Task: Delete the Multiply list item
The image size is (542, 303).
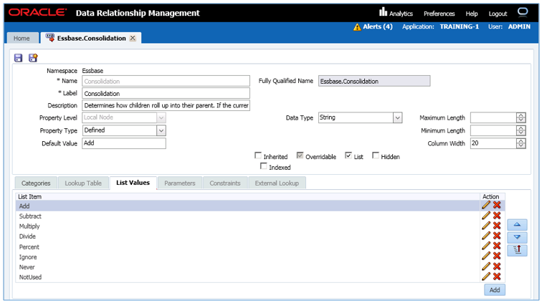Action: [497, 225]
